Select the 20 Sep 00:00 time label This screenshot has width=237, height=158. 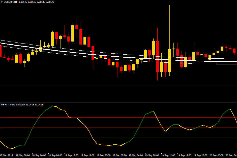pyautogui.click(x=216, y=155)
